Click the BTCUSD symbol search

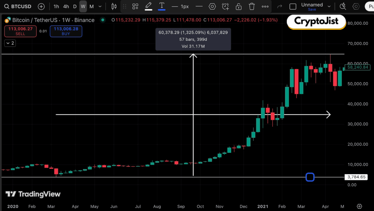click(18, 6)
